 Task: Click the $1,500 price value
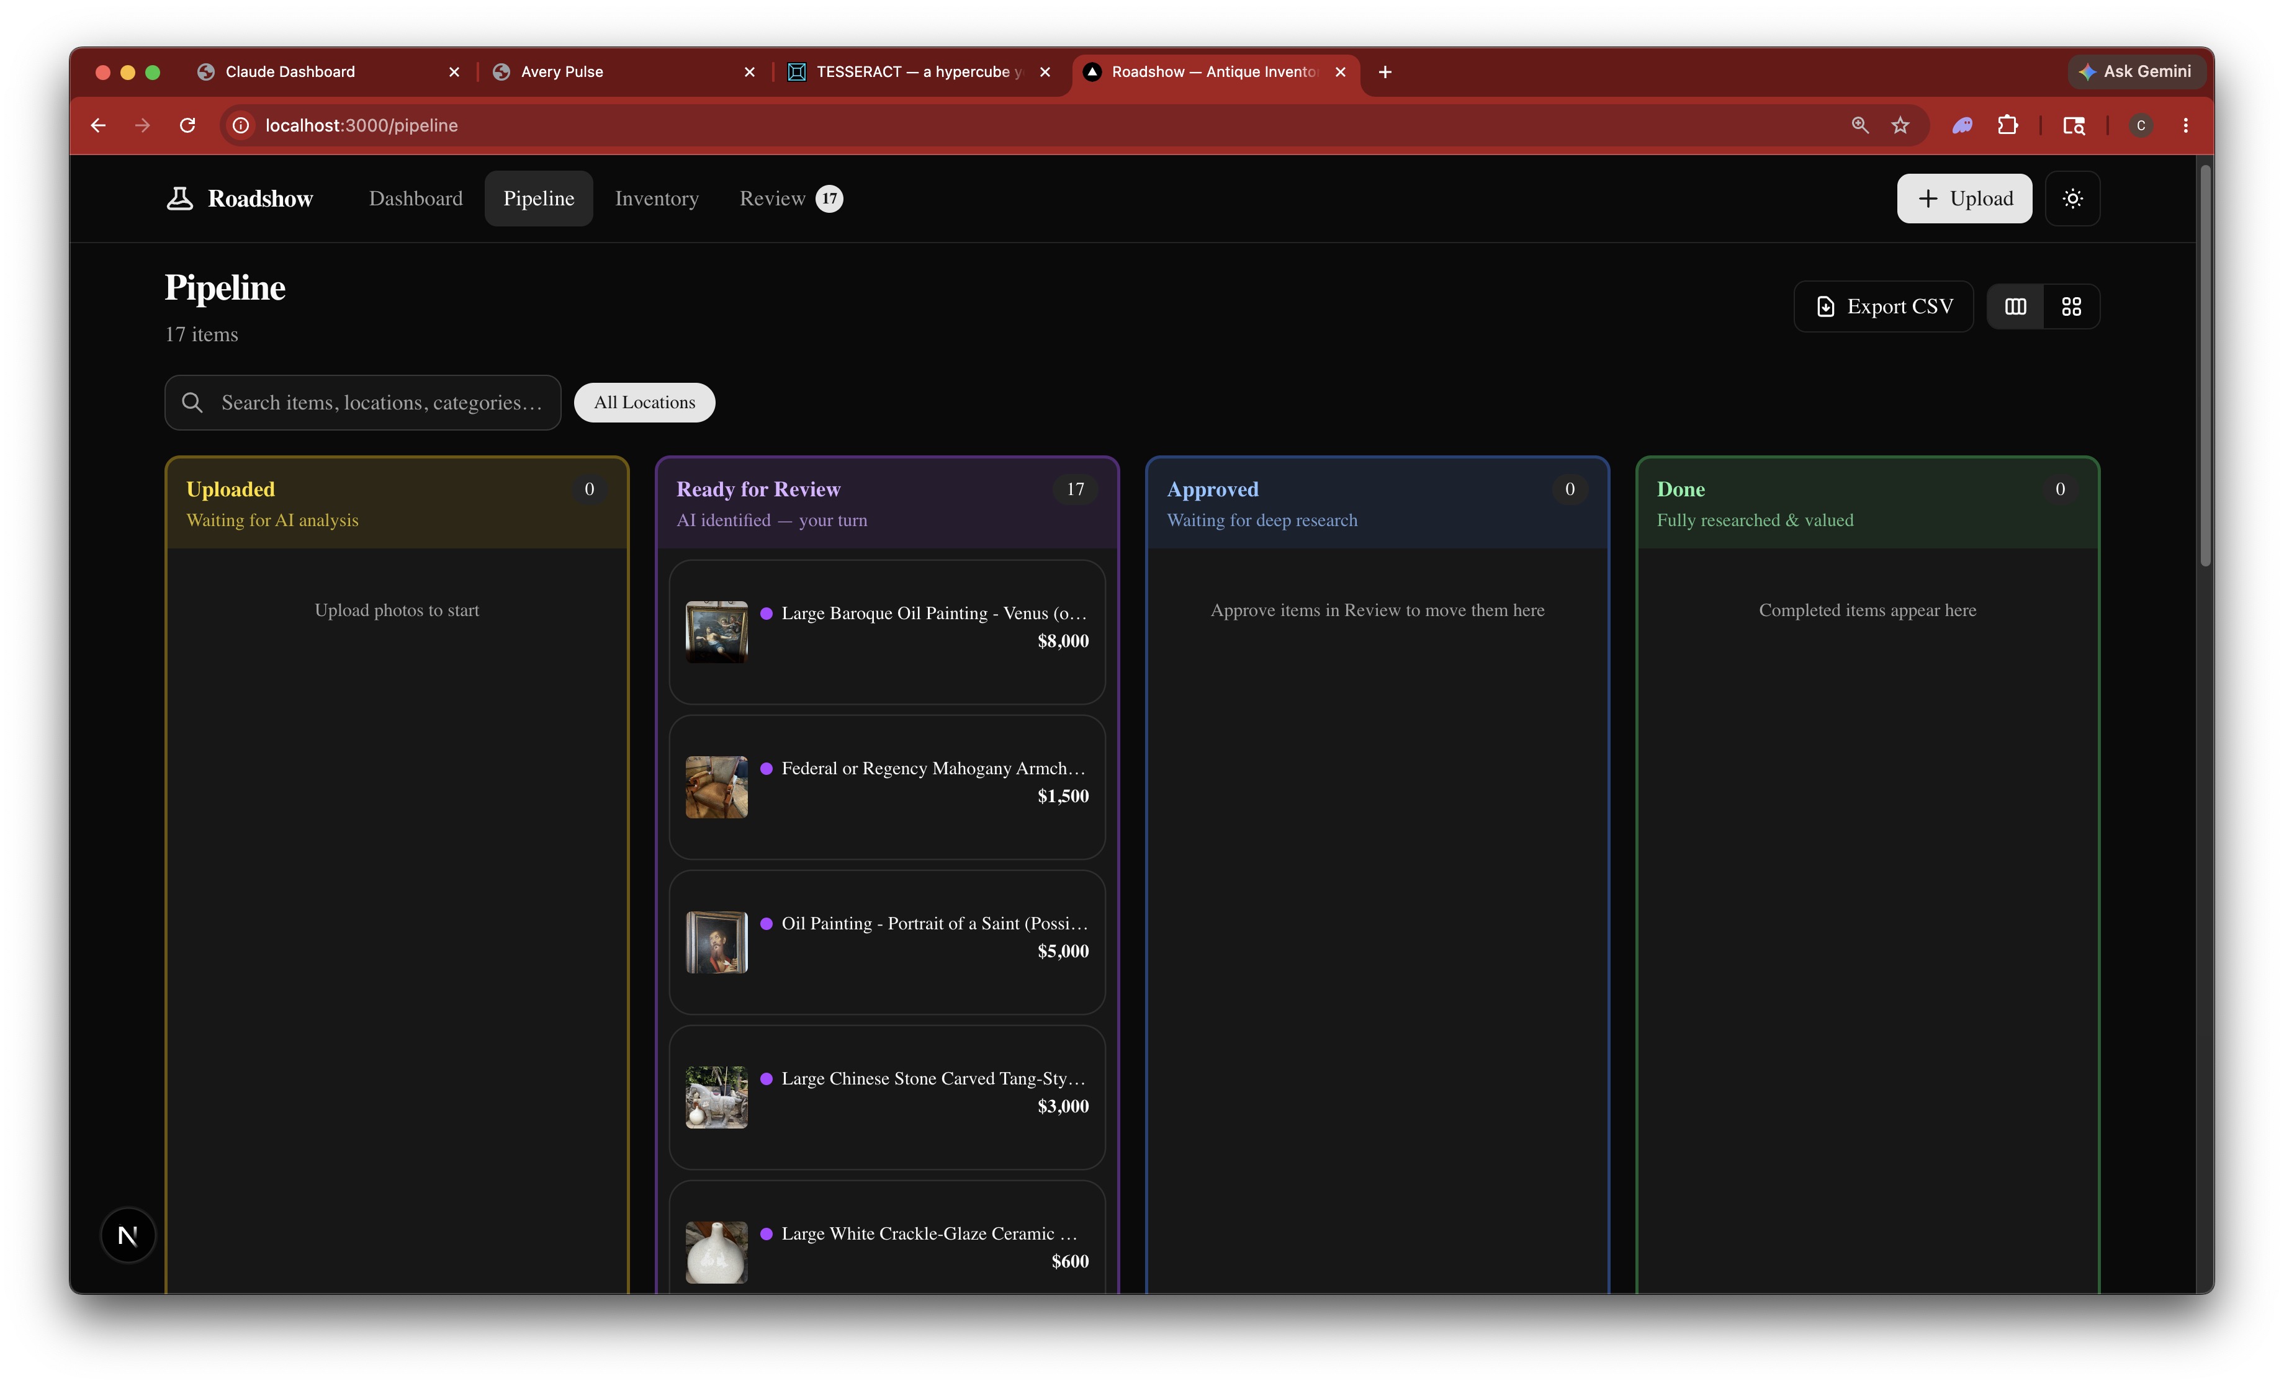(x=1063, y=796)
